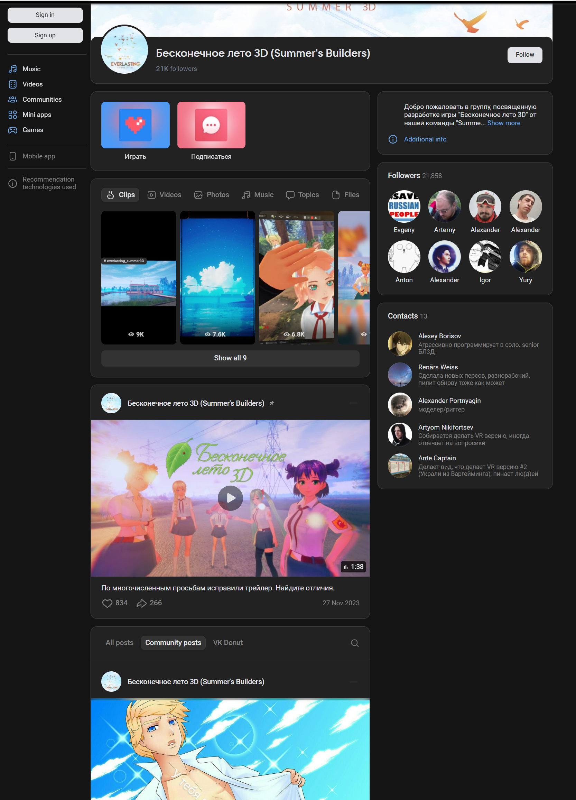Click the Additional info icon
The image size is (576, 800).
pos(393,139)
